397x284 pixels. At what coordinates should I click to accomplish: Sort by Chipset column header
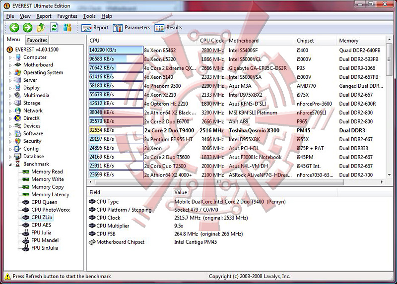(316, 41)
